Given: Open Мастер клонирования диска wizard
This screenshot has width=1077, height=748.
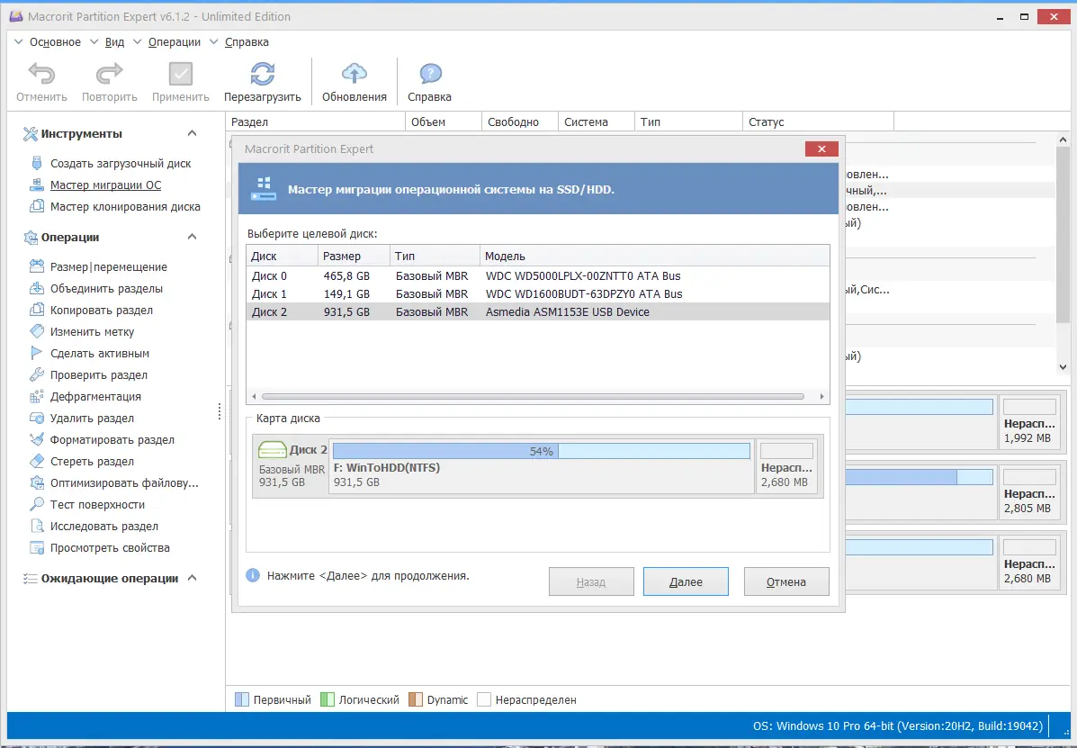Looking at the screenshot, I should [x=125, y=207].
